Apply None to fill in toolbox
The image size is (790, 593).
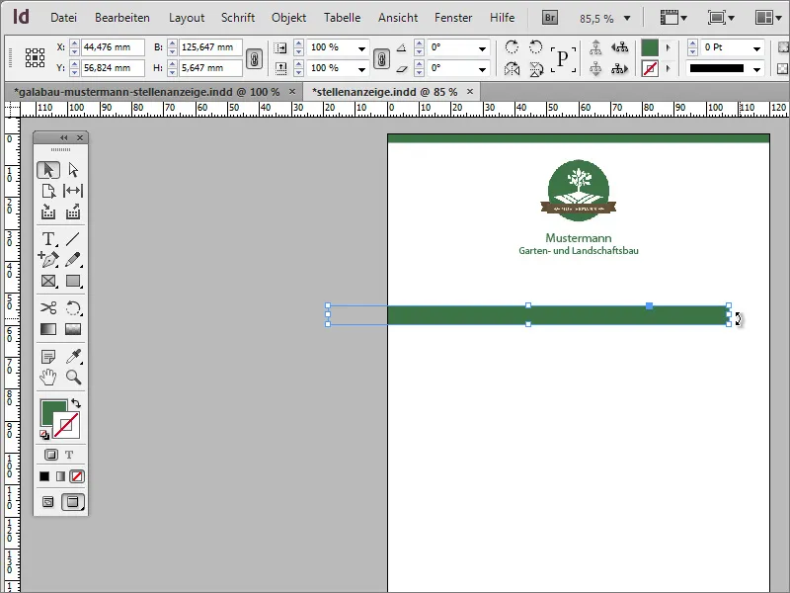[77, 475]
